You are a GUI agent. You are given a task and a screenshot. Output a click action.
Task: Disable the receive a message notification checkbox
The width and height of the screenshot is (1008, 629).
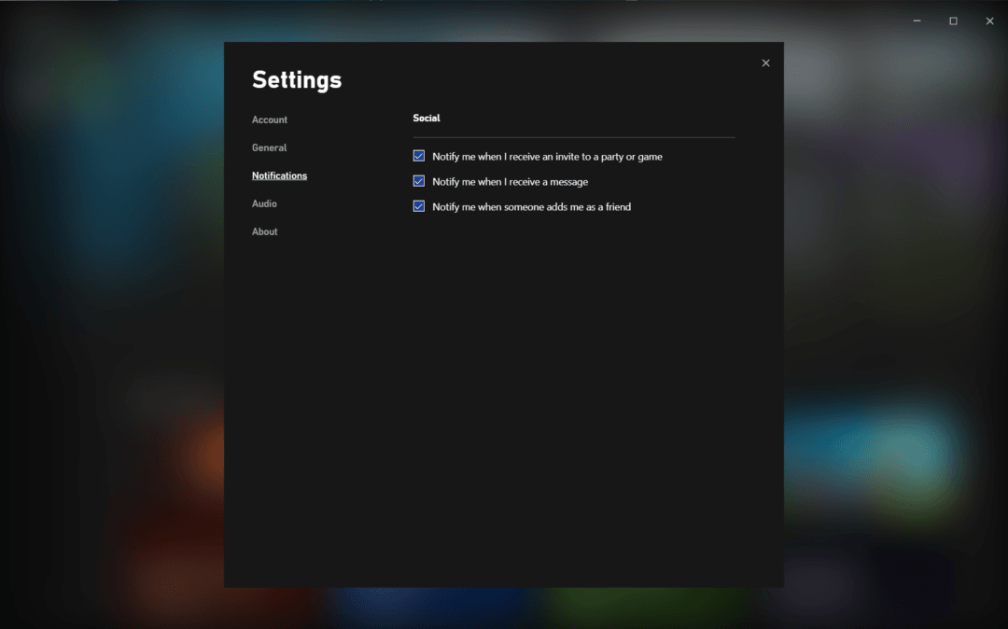(419, 181)
